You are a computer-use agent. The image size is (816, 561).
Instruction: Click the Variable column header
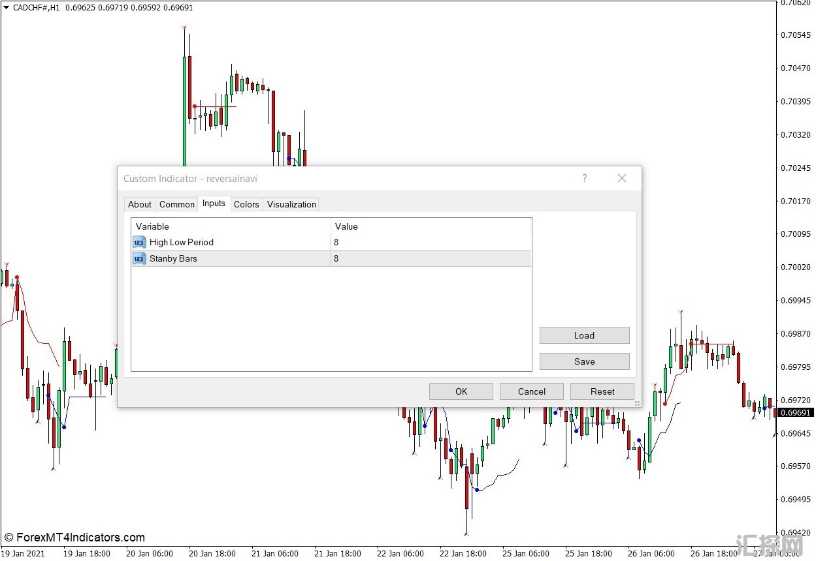231,226
